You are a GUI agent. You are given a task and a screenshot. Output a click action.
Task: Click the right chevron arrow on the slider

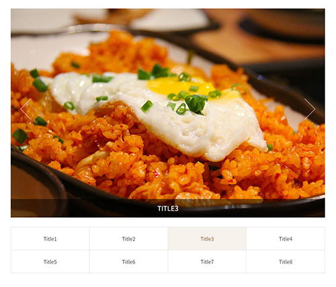click(x=310, y=109)
